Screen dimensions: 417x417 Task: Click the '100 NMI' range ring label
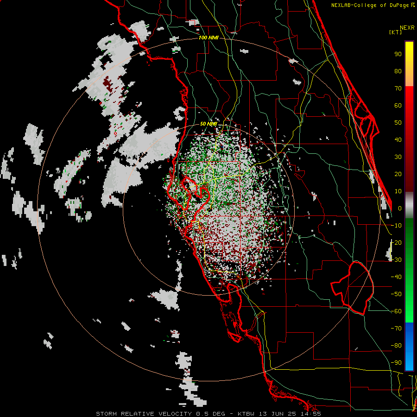pos(208,38)
